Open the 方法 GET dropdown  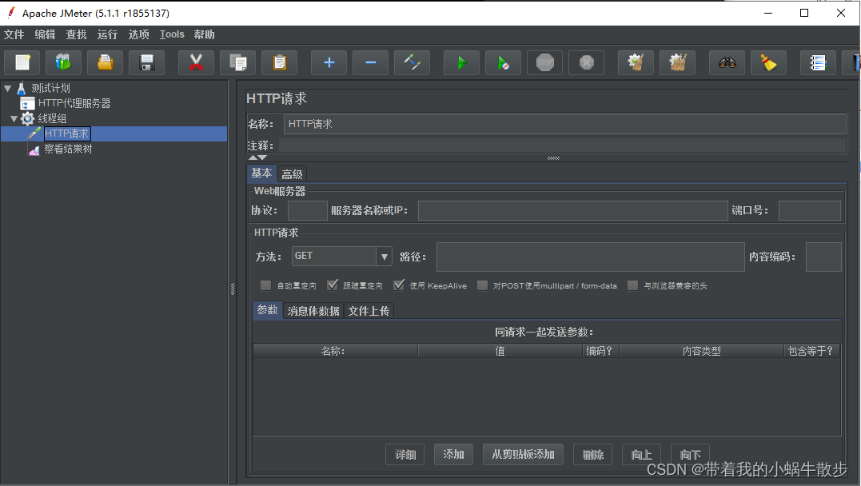click(x=384, y=257)
